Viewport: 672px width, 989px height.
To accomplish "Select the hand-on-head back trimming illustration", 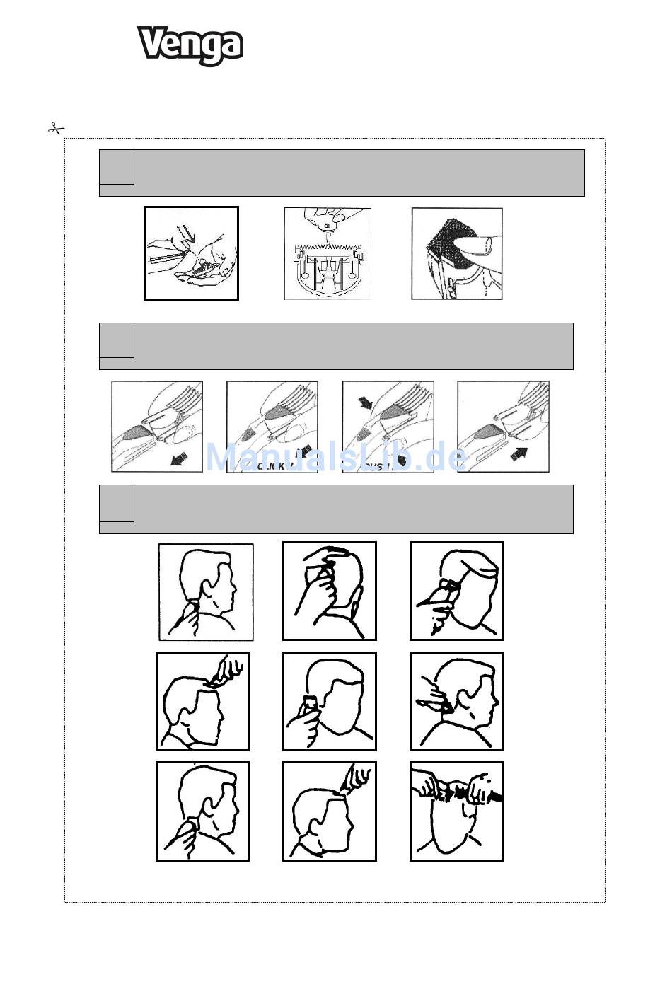I will (330, 591).
